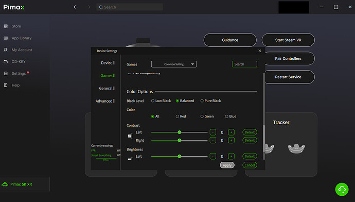The height and width of the screenshot is (202, 355).
Task: Click the top Search field
Action: (130, 7)
